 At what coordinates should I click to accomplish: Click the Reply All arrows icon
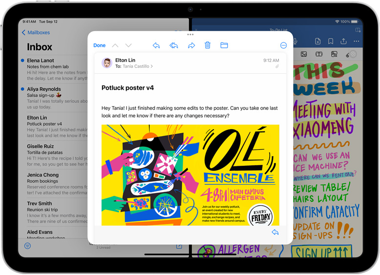pos(173,45)
